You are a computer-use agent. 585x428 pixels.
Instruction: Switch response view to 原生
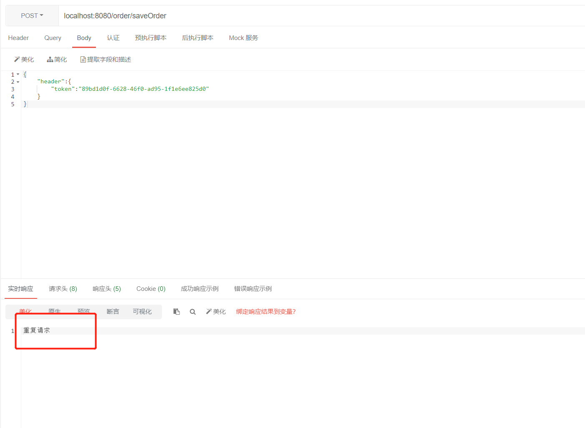(x=54, y=311)
